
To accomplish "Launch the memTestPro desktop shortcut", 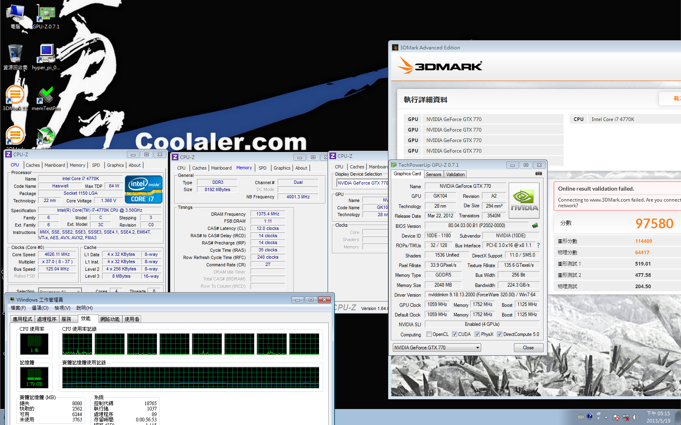I will coord(46,98).
